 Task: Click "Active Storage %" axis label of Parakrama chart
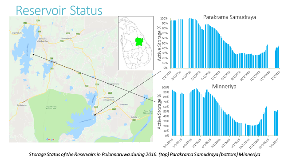(159, 43)
